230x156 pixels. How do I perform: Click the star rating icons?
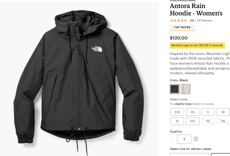tap(178, 20)
